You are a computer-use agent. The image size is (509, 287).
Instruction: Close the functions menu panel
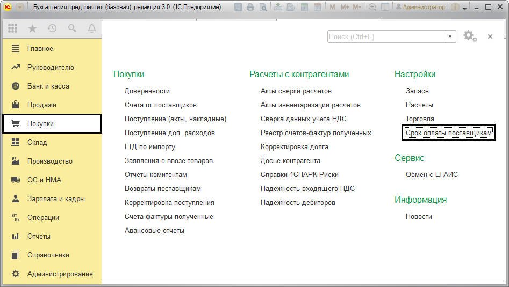click(x=490, y=36)
